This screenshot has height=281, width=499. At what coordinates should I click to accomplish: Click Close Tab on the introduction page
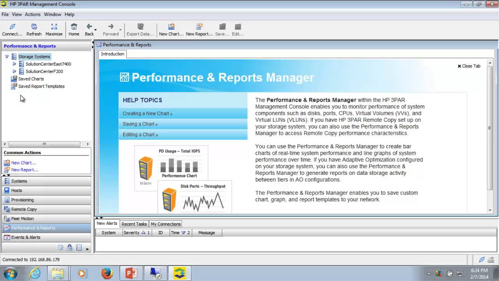pyautogui.click(x=469, y=66)
